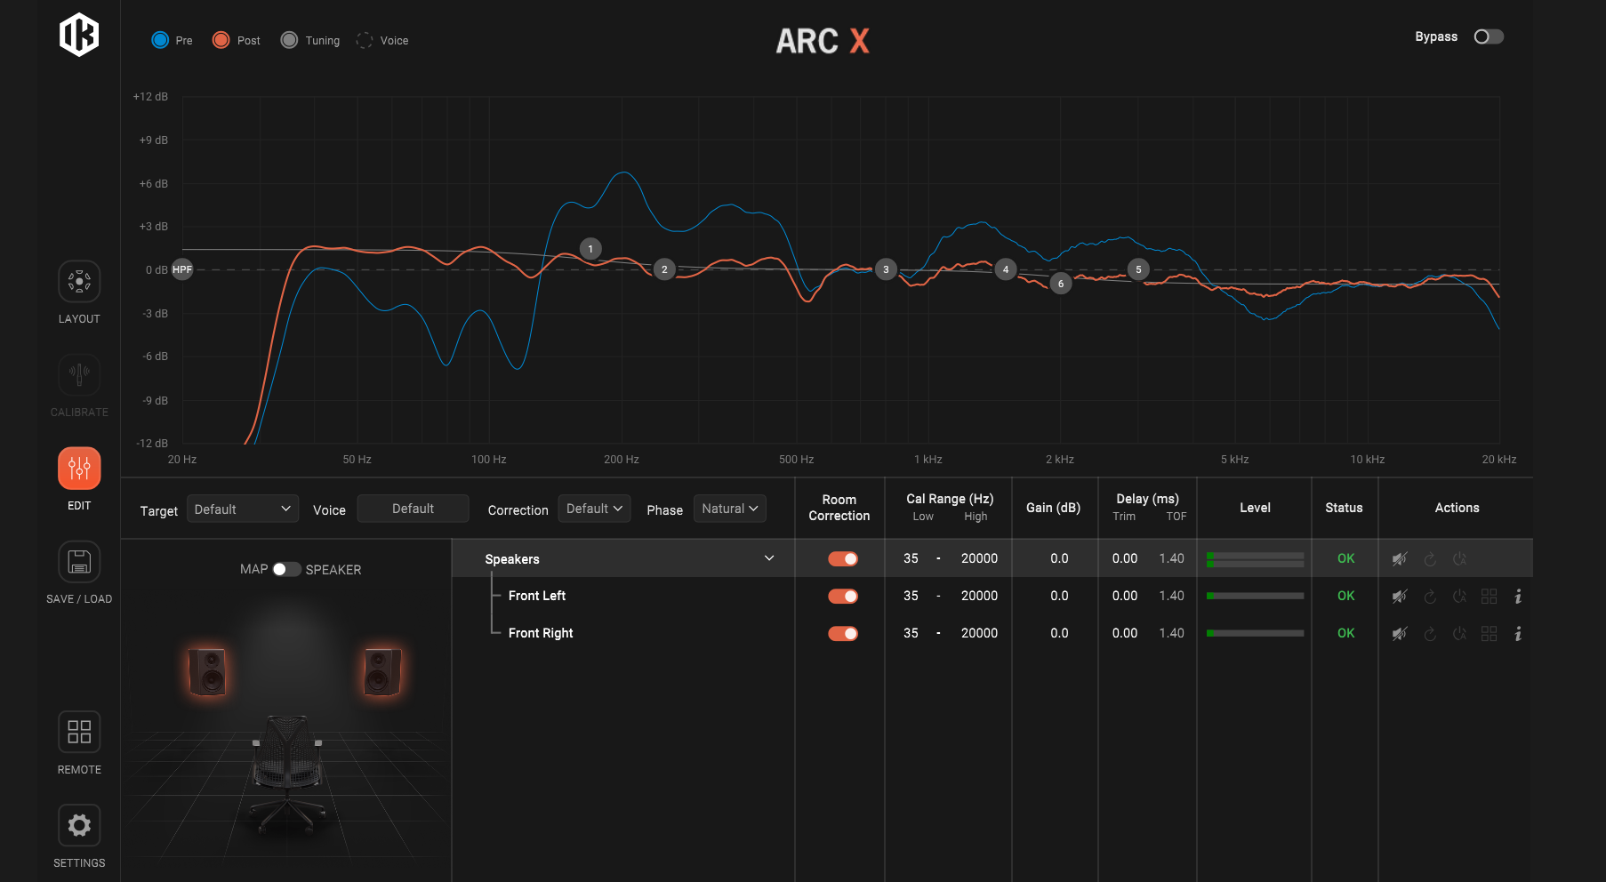Collapse the Speakers group
The height and width of the screenshot is (882, 1606).
(x=769, y=558)
